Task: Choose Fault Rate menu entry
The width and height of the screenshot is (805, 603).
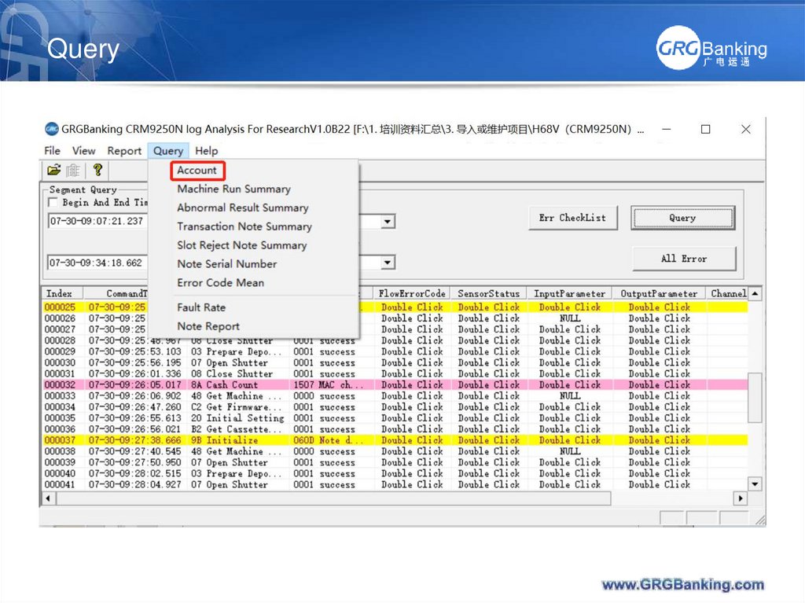Action: pyautogui.click(x=201, y=307)
